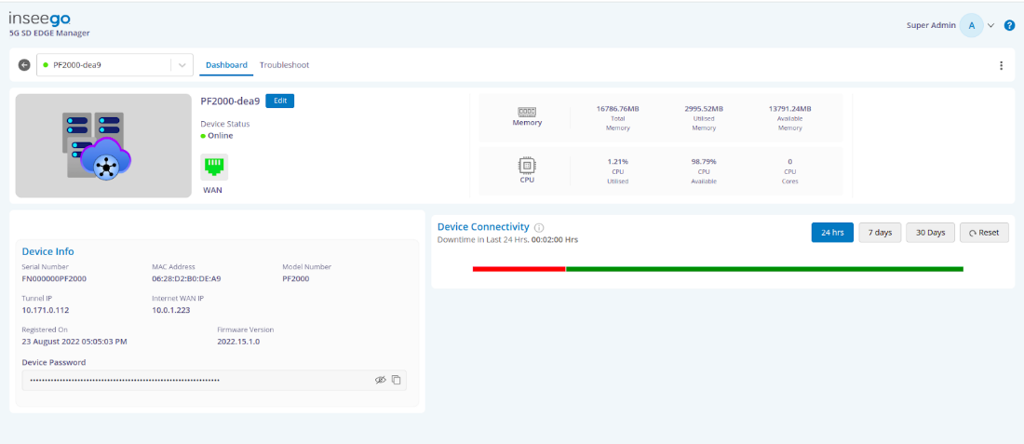The image size is (1024, 444).
Task: Click the CPU processor icon
Action: pyautogui.click(x=527, y=166)
